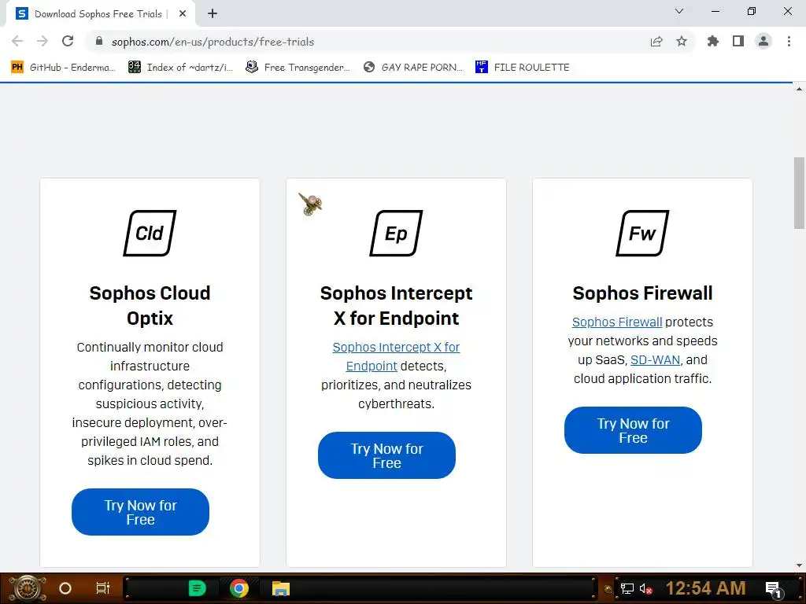Reload the Sophos page
Screen dimensions: 806x604
(68, 41)
